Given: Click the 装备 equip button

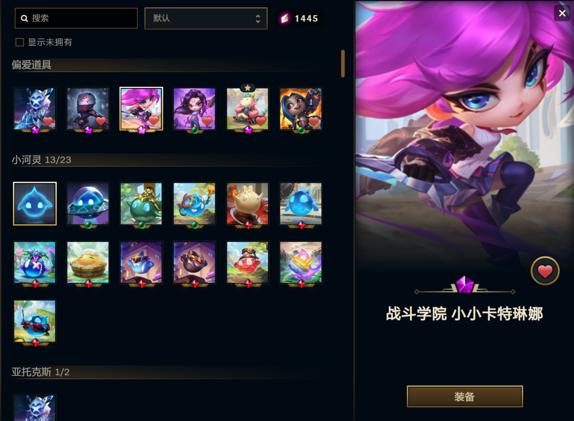Looking at the screenshot, I should (x=465, y=397).
